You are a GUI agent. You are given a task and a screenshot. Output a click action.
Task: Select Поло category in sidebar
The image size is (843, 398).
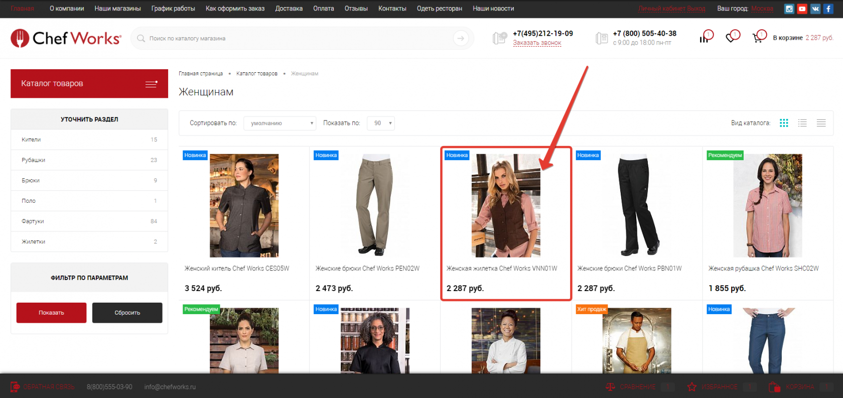point(89,201)
